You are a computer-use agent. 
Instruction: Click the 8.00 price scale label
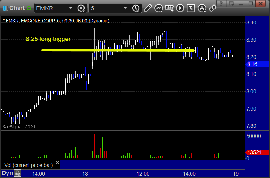pos(251,91)
